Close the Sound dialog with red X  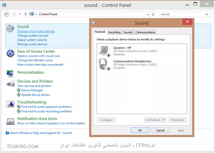(187, 22)
